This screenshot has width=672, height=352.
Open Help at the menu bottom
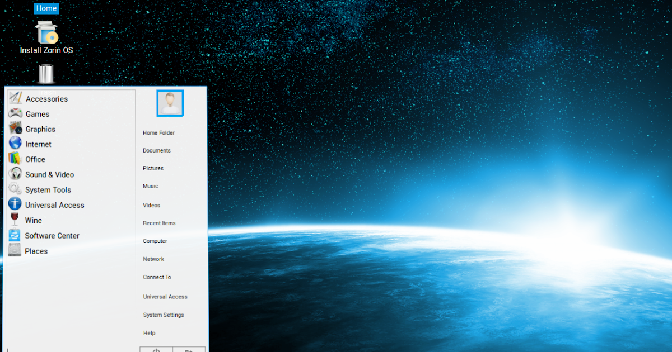149,332
